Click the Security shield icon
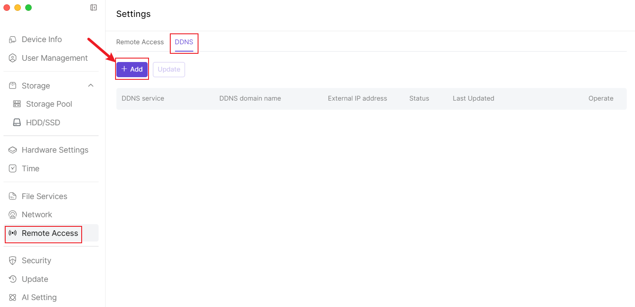Image resolution: width=635 pixels, height=307 pixels. 13,261
